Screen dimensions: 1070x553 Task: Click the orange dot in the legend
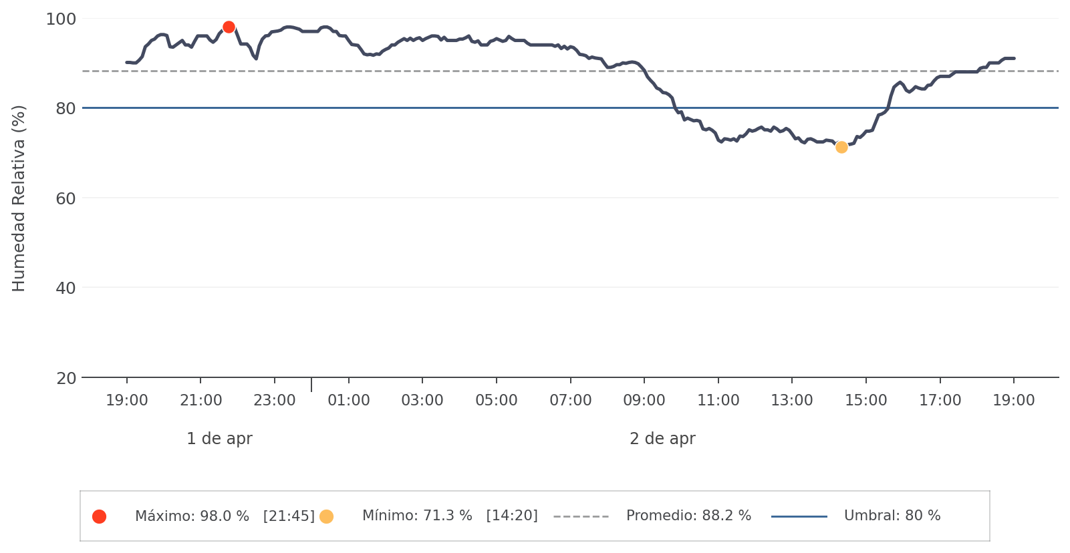coord(326,516)
